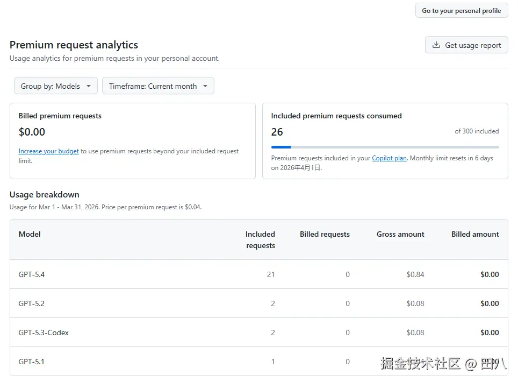Click the Premium request analytics heading
The height and width of the screenshot is (382, 518).
pos(74,45)
